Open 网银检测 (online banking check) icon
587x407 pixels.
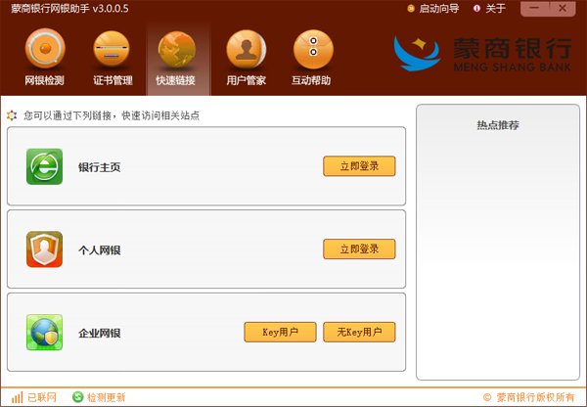[45, 48]
